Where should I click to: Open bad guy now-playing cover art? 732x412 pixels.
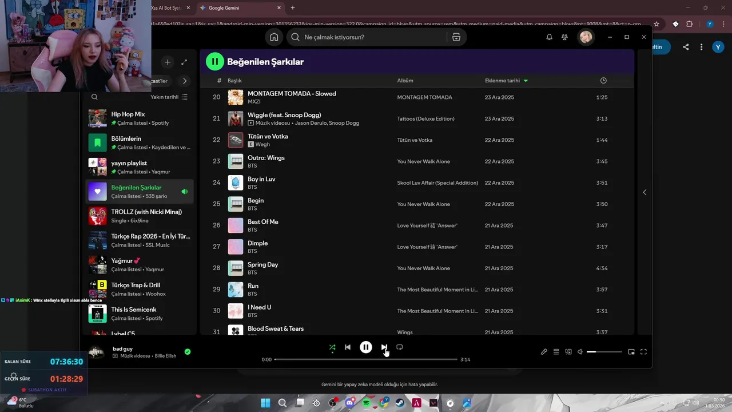(96, 352)
